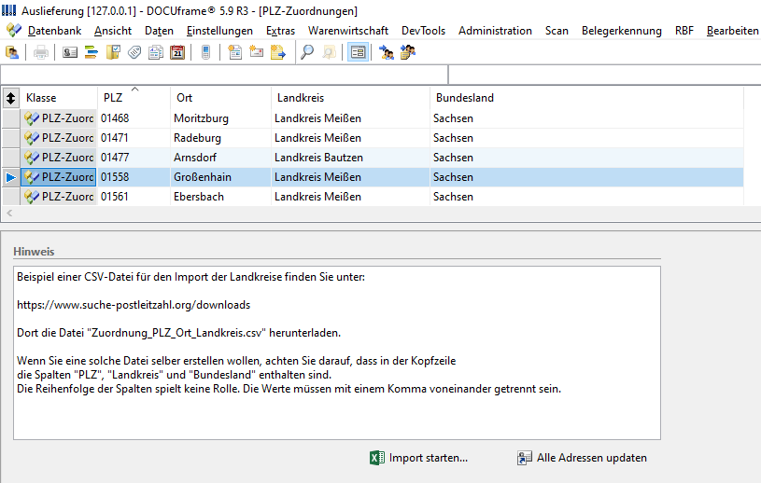This screenshot has height=483, width=761.
Task: Click the PLZ-Zuord icon in row 01561
Action: coord(32,197)
